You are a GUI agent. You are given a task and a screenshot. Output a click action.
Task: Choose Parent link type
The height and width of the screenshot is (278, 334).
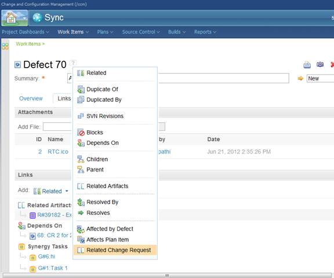[115, 170]
